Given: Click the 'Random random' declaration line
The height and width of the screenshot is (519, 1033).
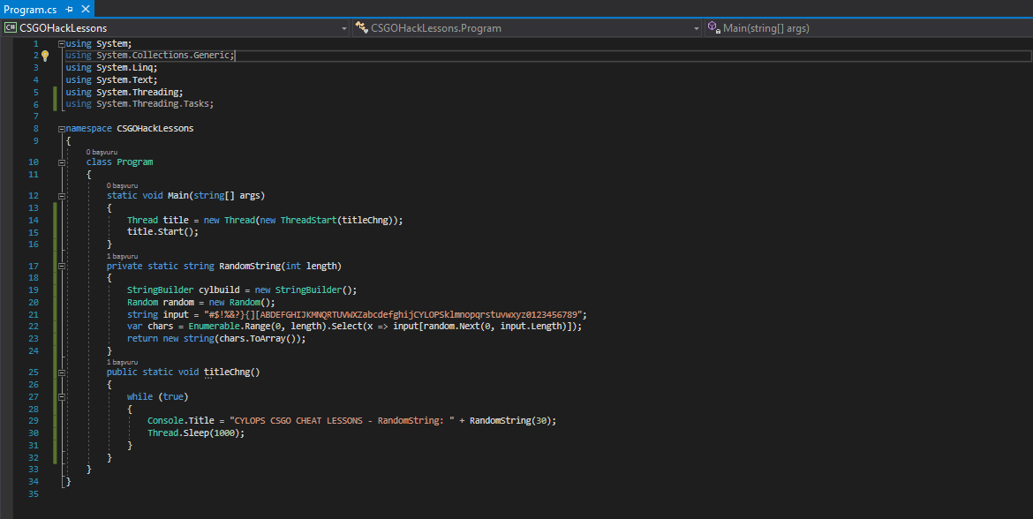Looking at the screenshot, I should pyautogui.click(x=201, y=303).
